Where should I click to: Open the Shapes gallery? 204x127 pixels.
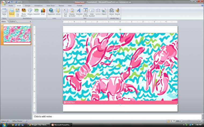pyautogui.click(x=30, y=12)
